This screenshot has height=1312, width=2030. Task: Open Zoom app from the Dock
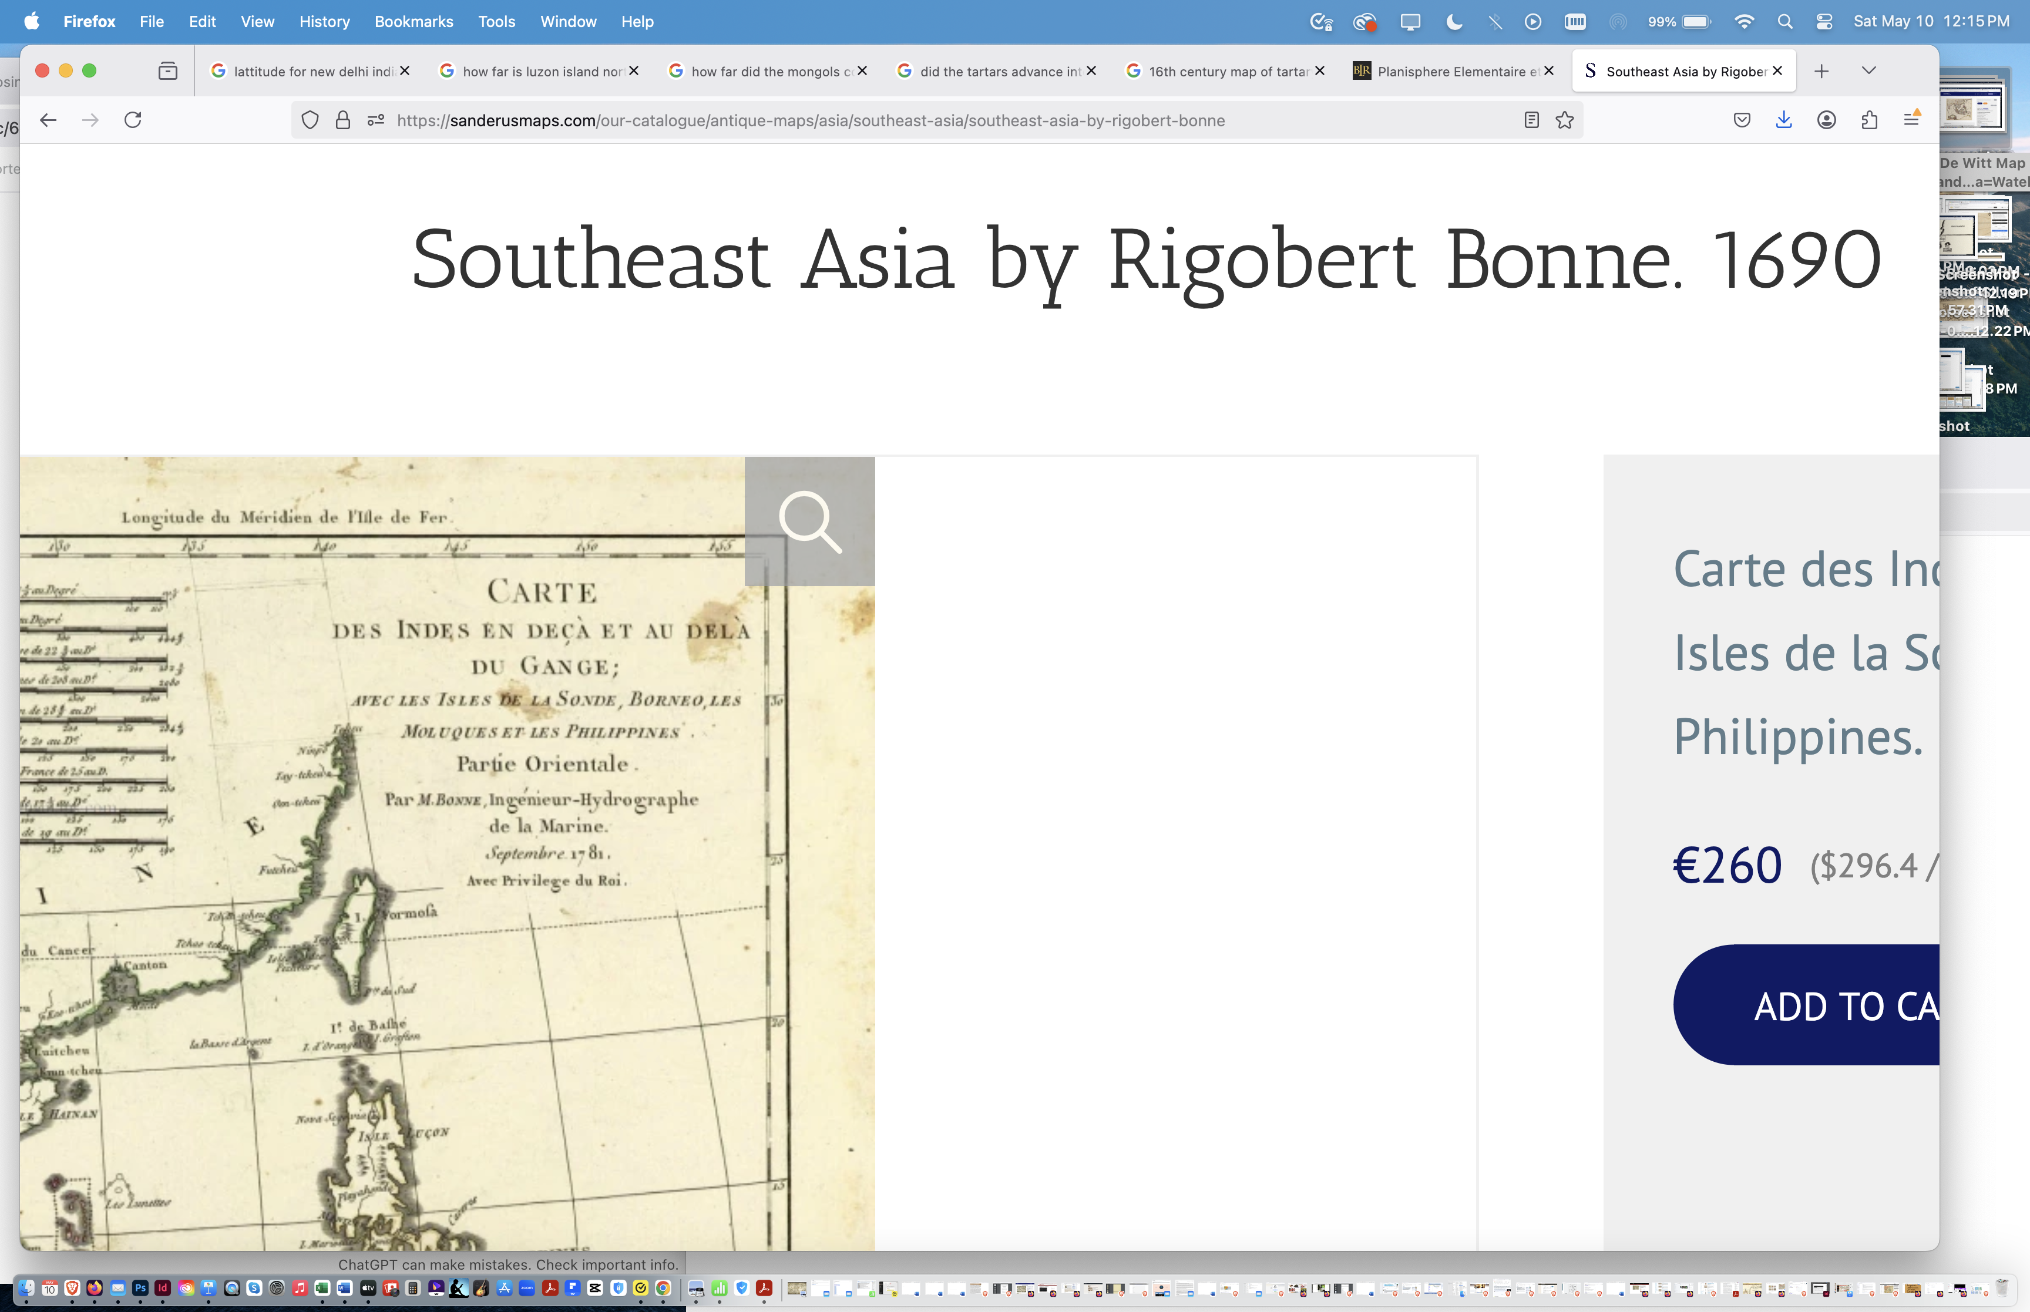pos(526,1288)
